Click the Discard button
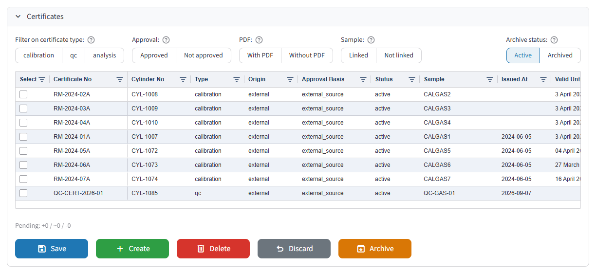Image resolution: width=596 pixels, height=273 pixels. click(x=294, y=249)
